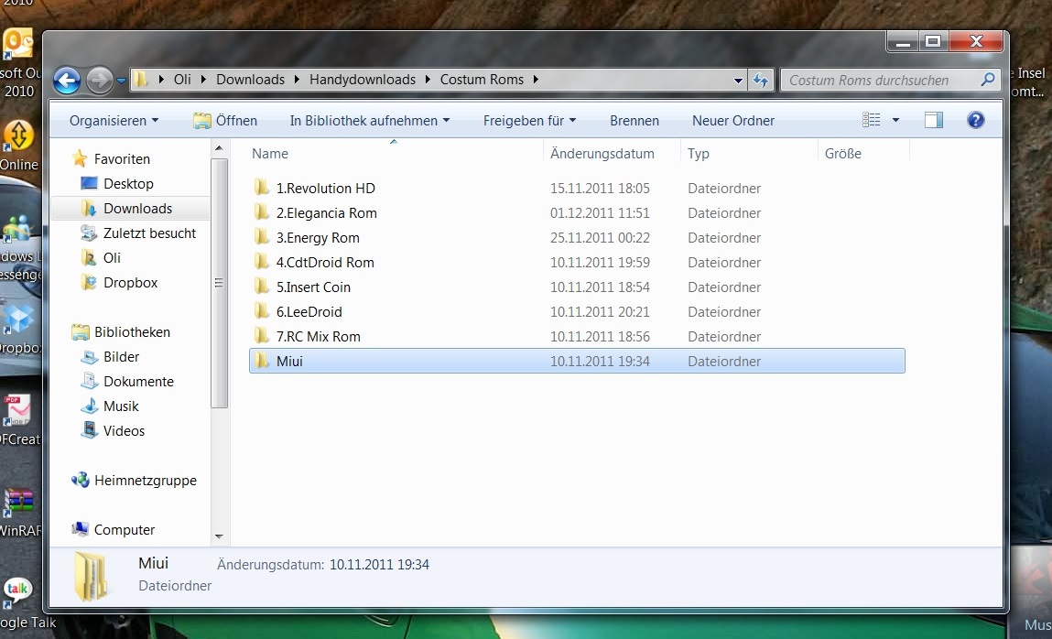The image size is (1052, 639).
Task: Expand the arrow after Downloads breadcrumb
Action: click(297, 80)
